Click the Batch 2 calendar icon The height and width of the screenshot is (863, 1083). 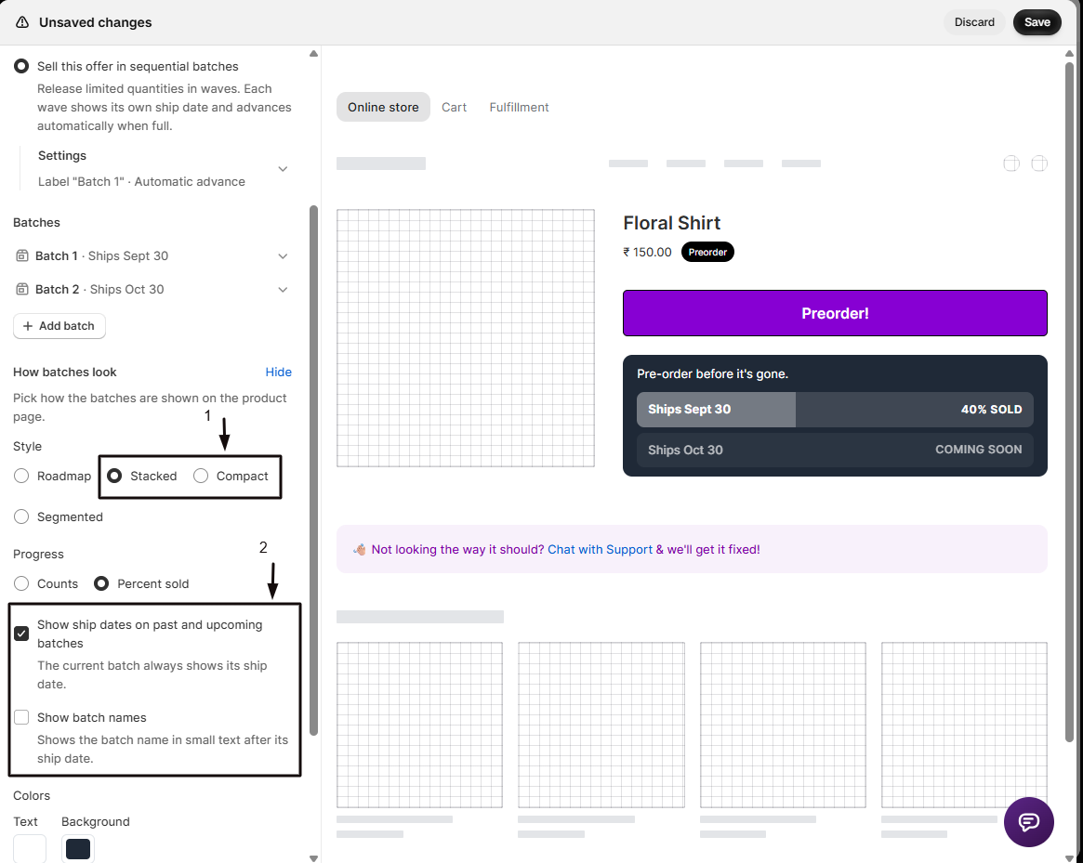(x=22, y=289)
